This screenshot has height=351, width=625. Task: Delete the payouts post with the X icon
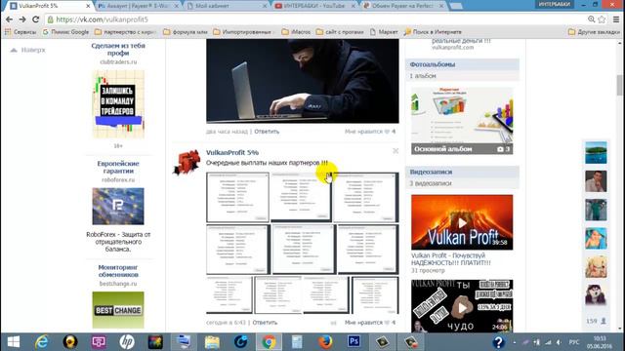396,151
